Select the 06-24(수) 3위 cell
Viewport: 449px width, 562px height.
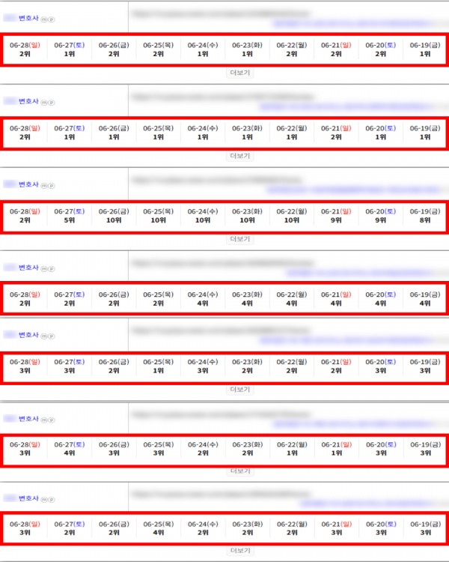coord(203,366)
